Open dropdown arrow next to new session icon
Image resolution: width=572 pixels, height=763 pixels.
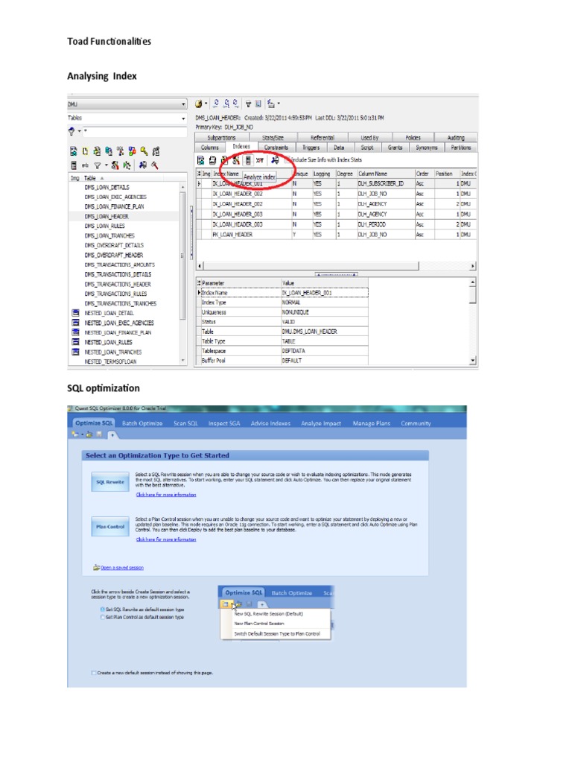pos(82,434)
